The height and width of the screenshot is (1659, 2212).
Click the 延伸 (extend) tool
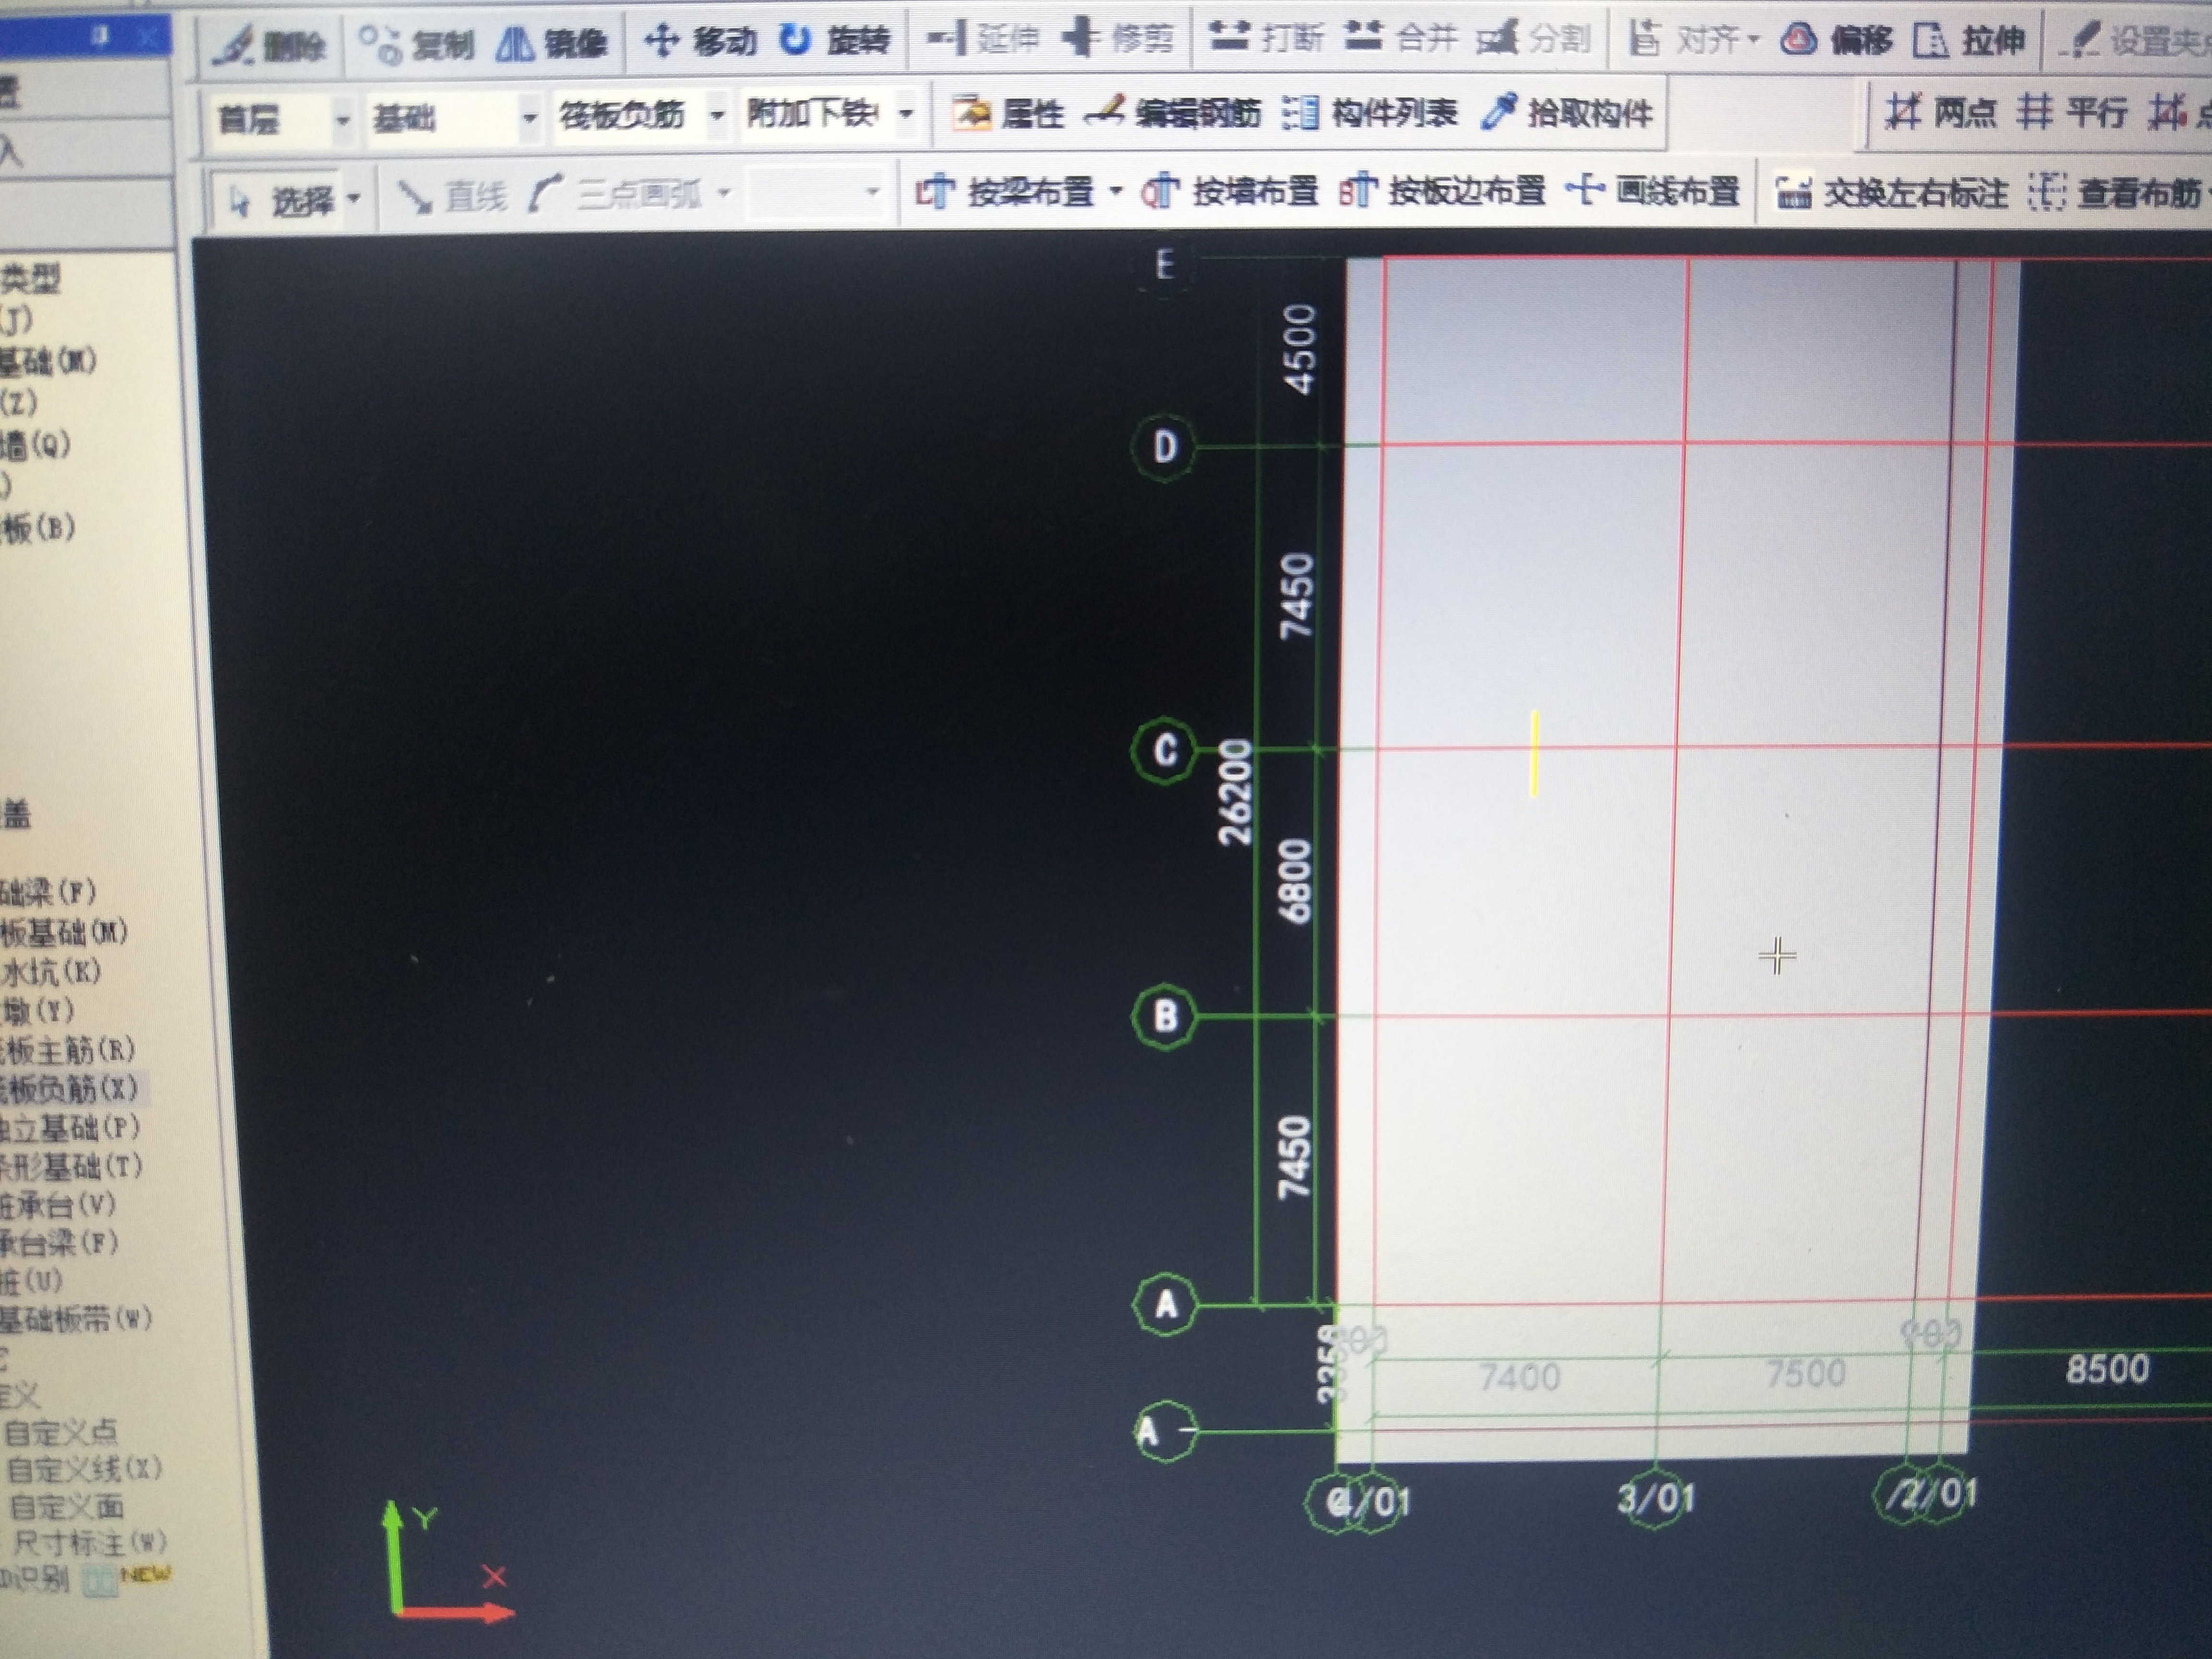[x=983, y=39]
